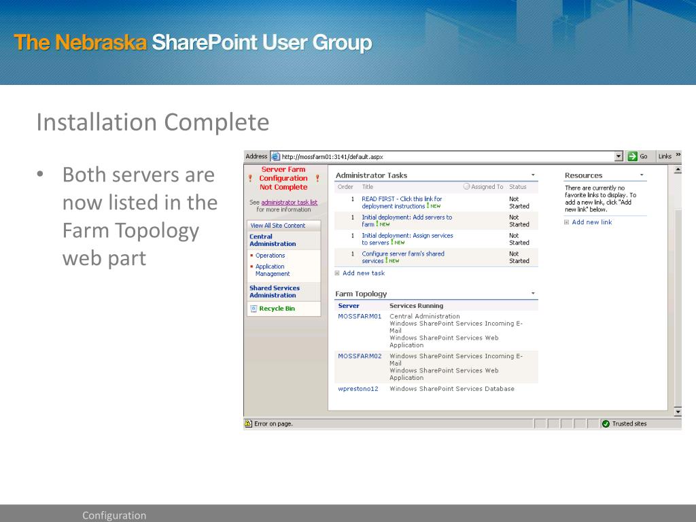Image resolution: width=696 pixels, height=522 pixels.
Task: Click the plus icon beside Add new link
Action: point(566,222)
